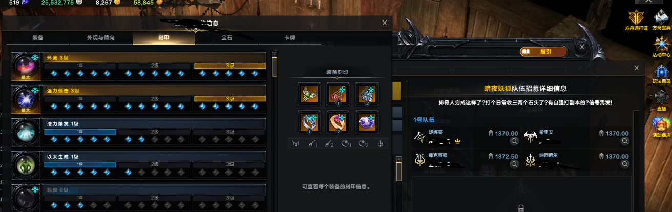Toggle the necklace filter below equipment slots
The width and height of the screenshot is (672, 212).
point(296,144)
